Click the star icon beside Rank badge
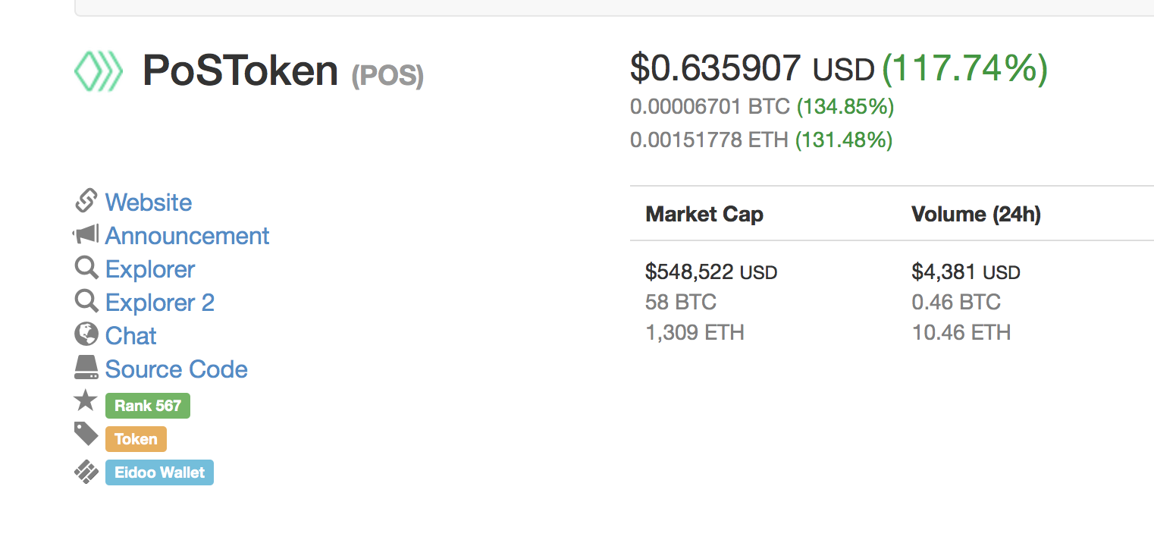1154x543 pixels. coord(86,400)
